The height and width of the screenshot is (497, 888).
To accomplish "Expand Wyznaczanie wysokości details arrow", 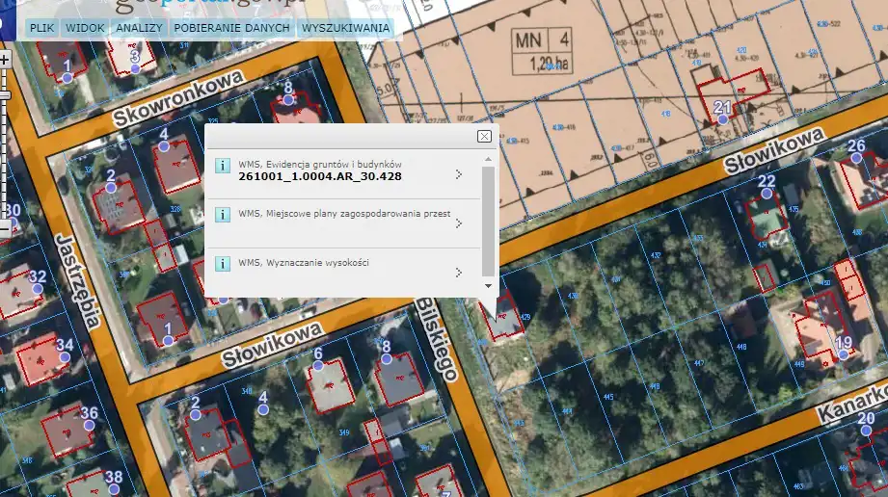I will (x=458, y=273).
